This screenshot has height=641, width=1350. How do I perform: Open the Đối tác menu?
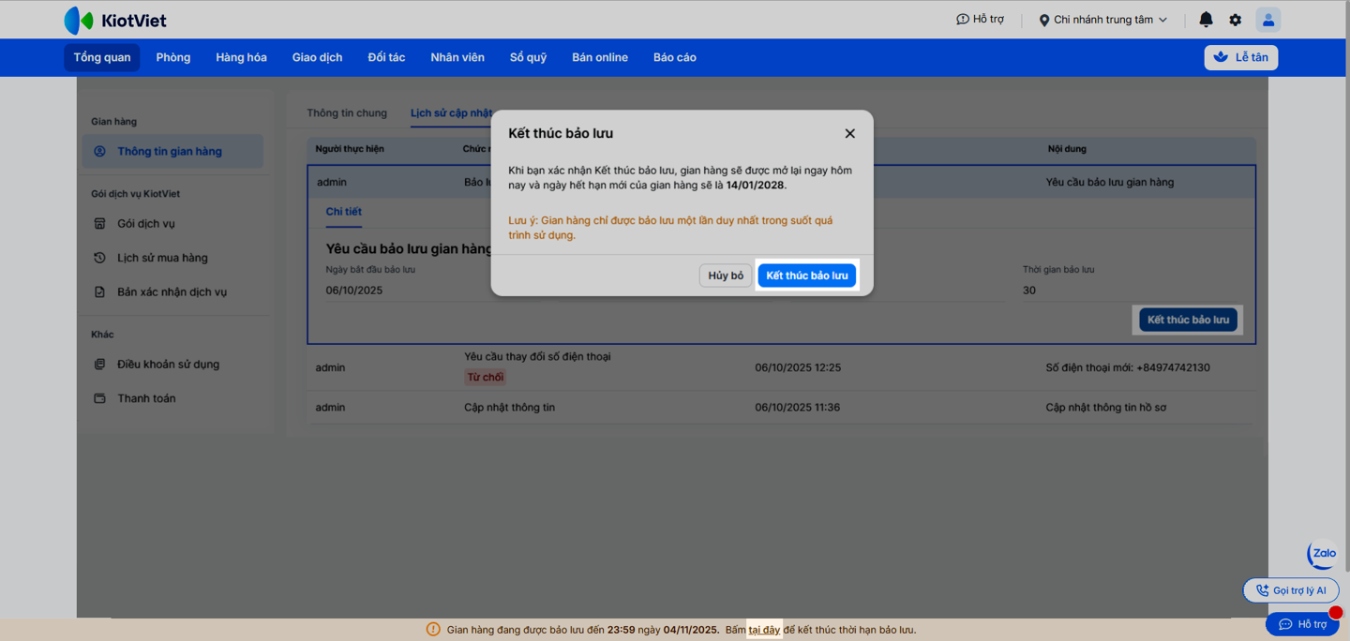pos(386,57)
